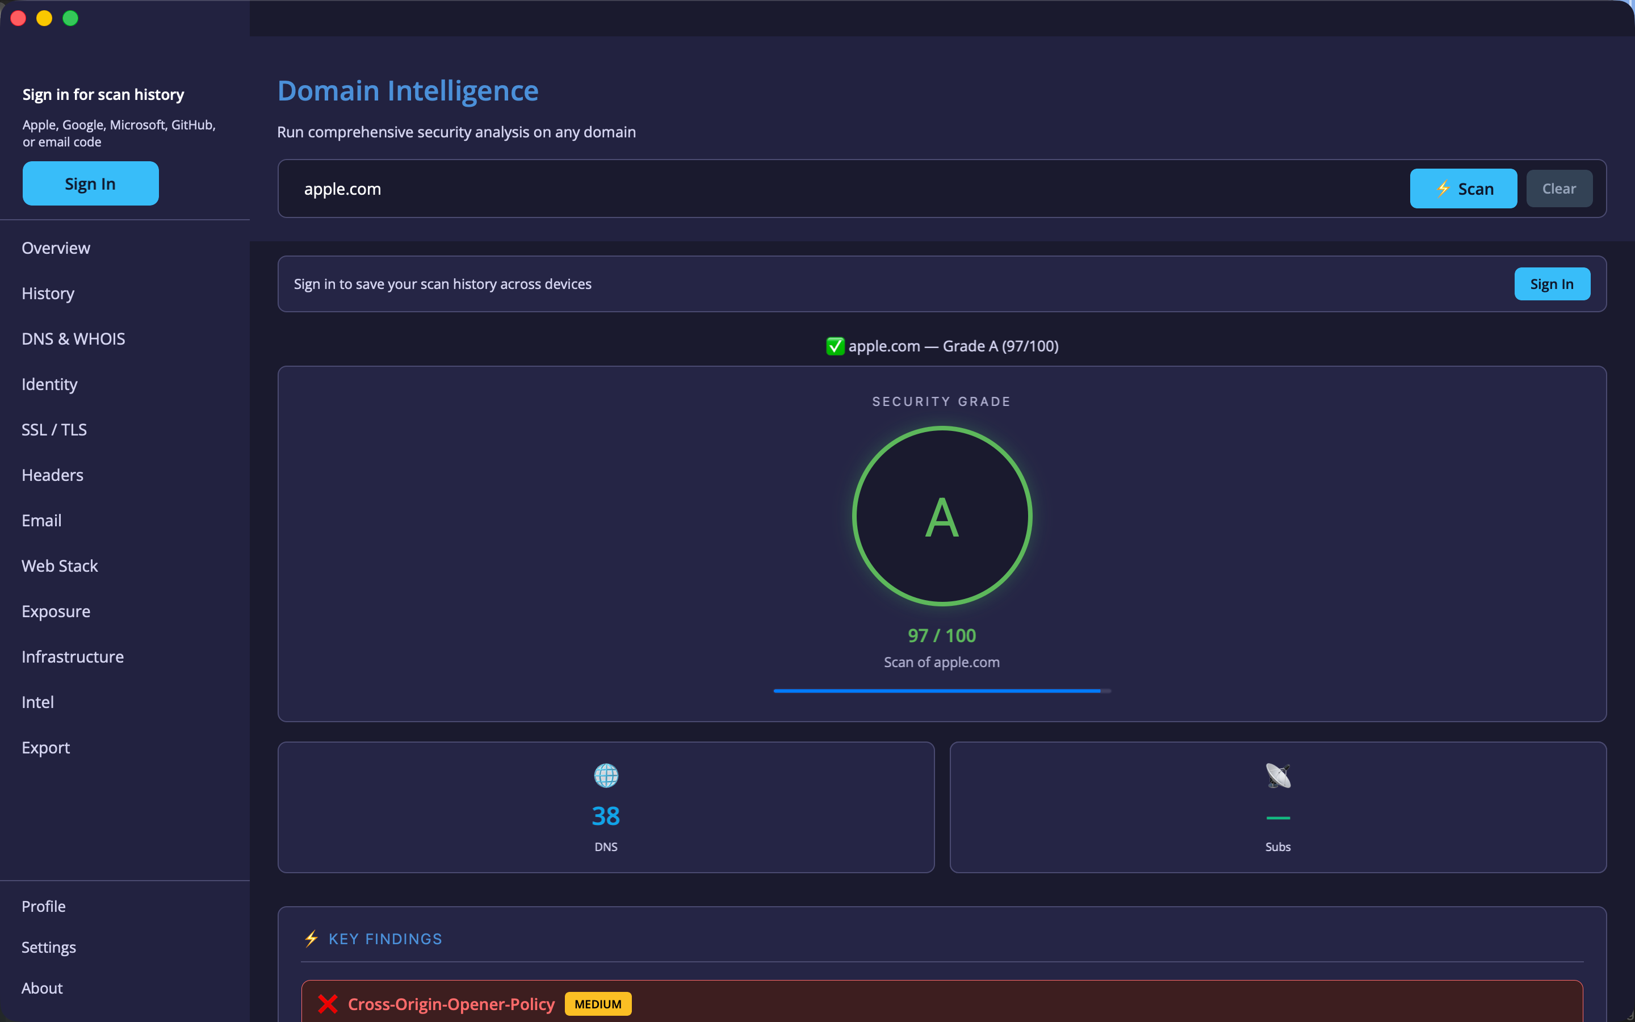Show the Headers section
1635x1022 pixels.
53,475
